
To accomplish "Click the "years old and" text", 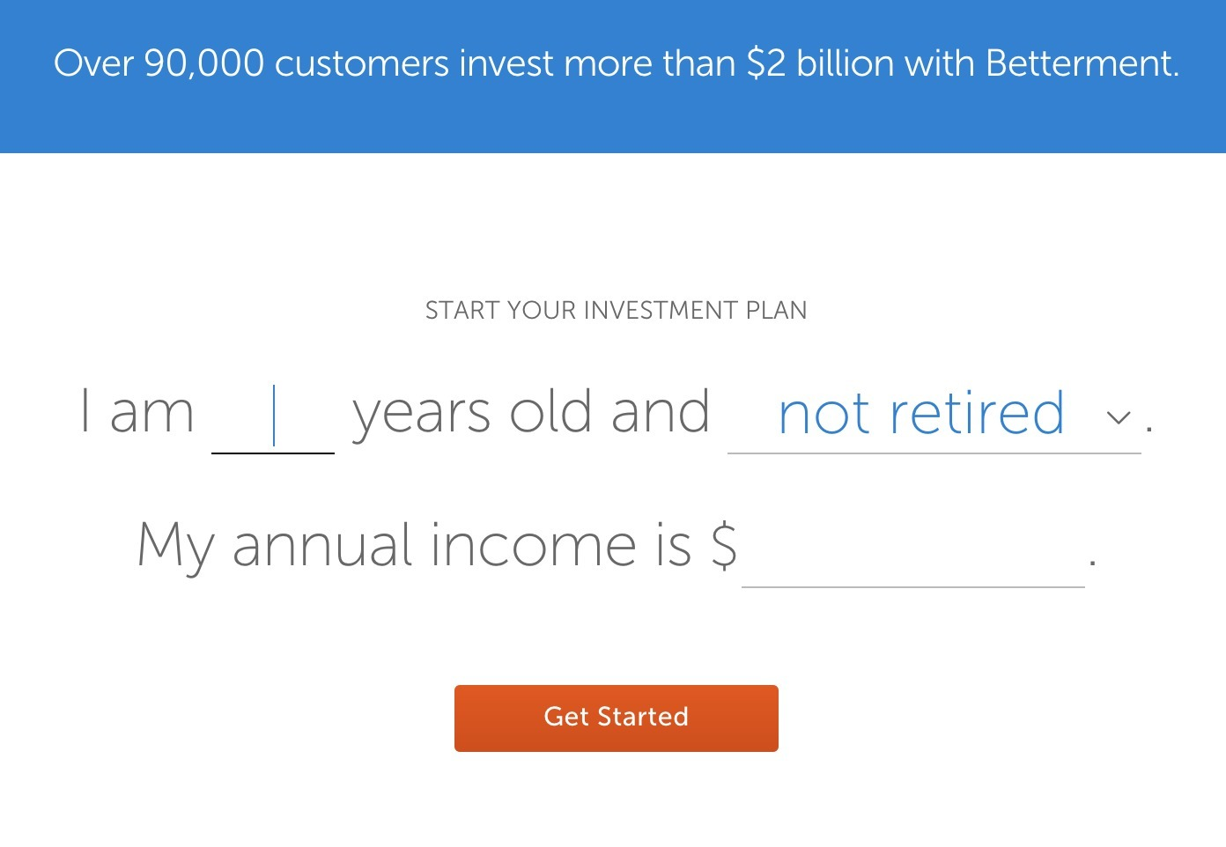I will pos(531,412).
